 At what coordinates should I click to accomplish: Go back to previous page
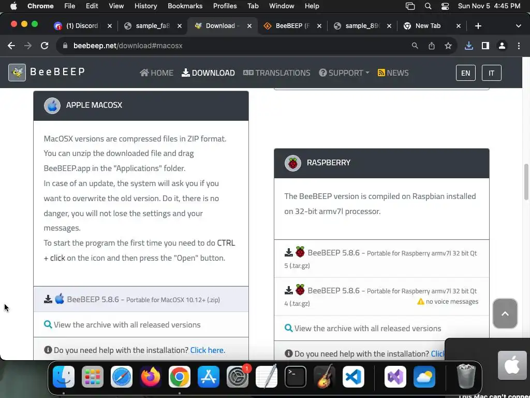point(11,46)
